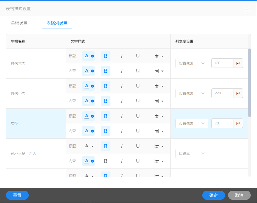
Task: Open font color dropdown in 就业人员 标题 row
Action: tap(89, 146)
